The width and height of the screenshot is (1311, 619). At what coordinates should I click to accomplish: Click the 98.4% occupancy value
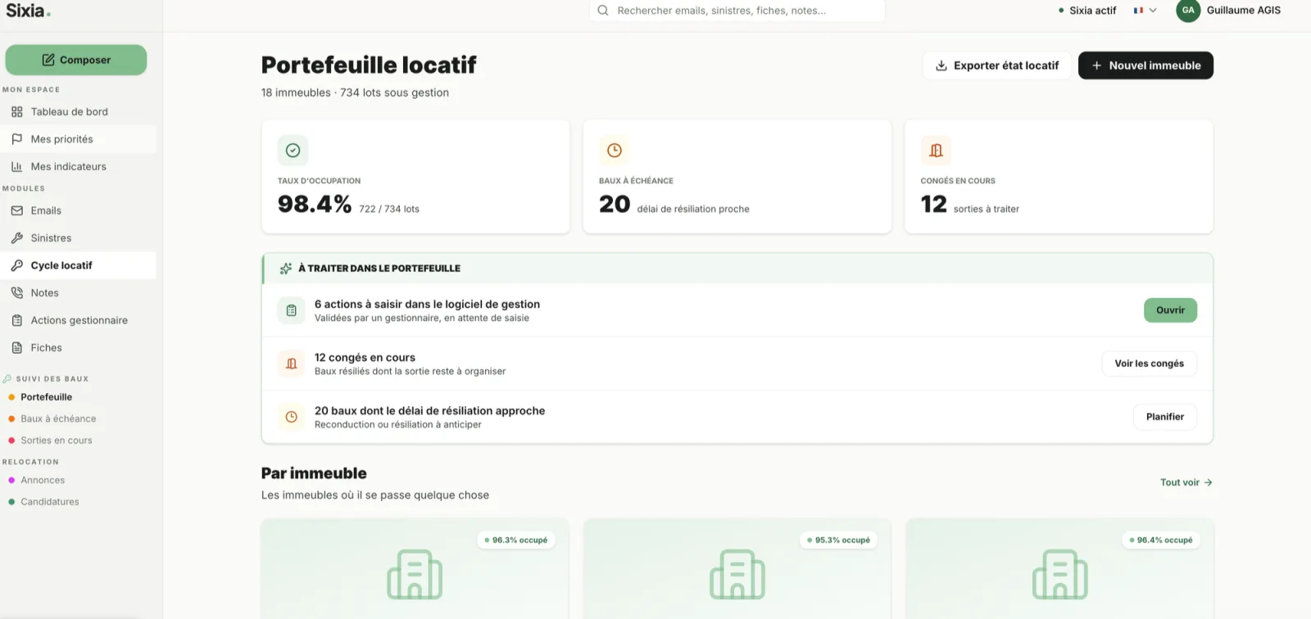click(x=315, y=204)
